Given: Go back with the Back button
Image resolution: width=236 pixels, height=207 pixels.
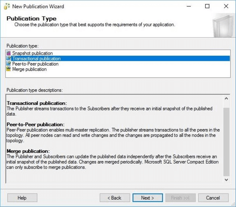Looking at the screenshot, I should click(115, 198).
